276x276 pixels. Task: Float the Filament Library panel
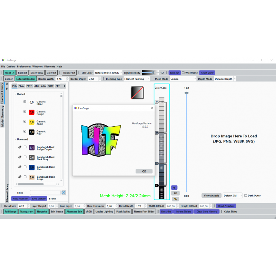[7, 89]
